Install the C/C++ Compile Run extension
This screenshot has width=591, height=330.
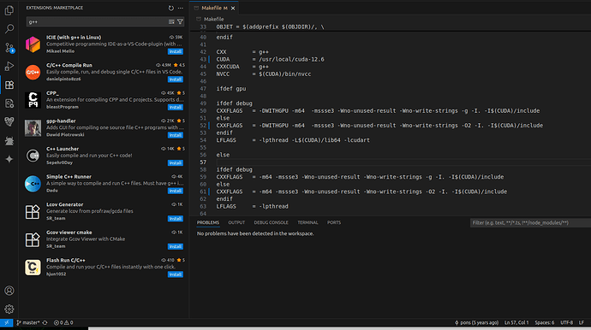[176, 80]
